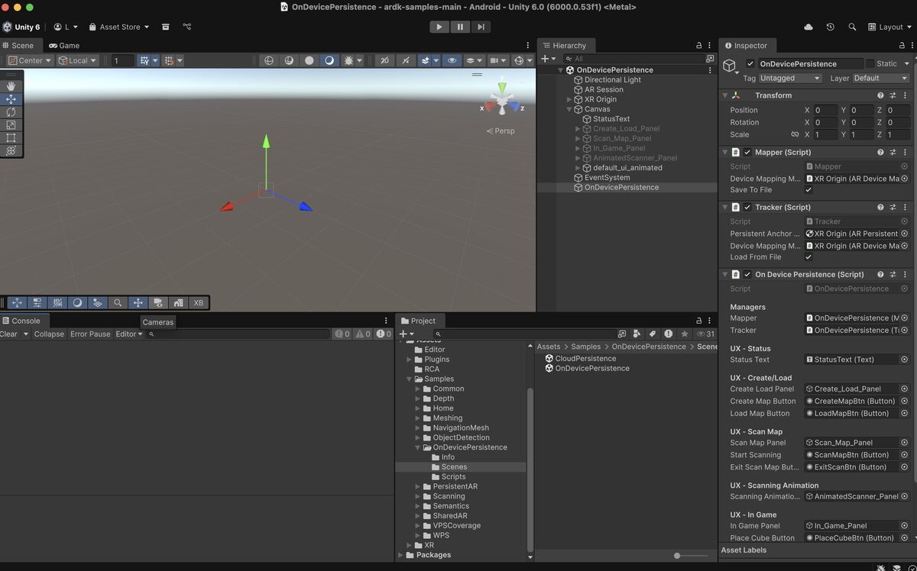Toggle the OnDevicePersistence object active checkbox

point(750,64)
